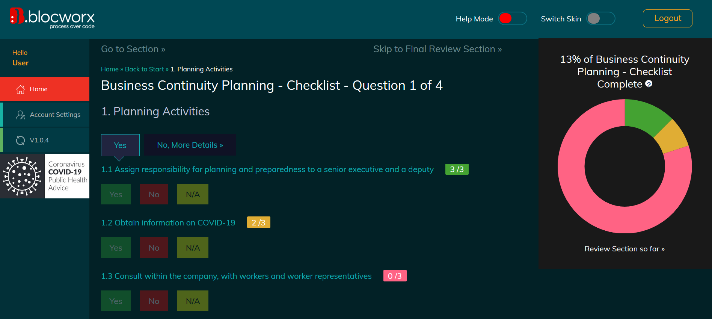Select No for question 1.2

coord(154,248)
